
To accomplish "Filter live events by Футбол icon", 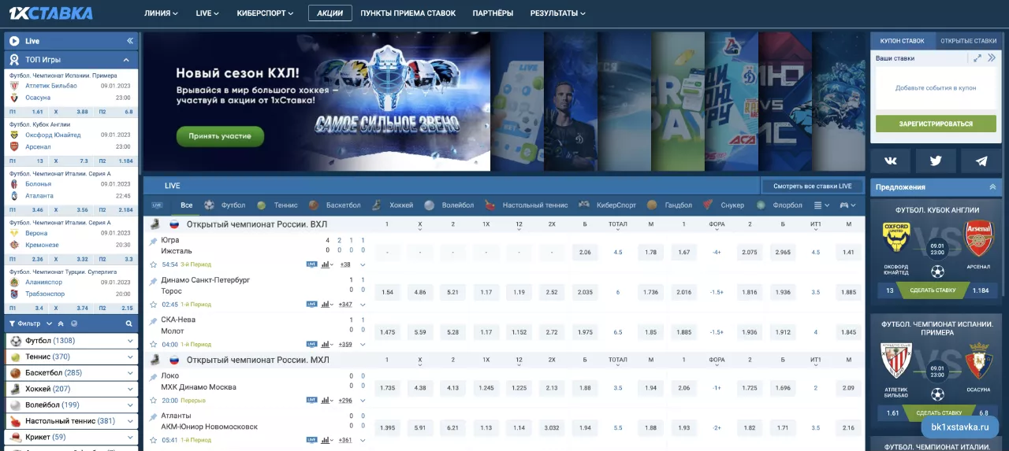I will [210, 205].
